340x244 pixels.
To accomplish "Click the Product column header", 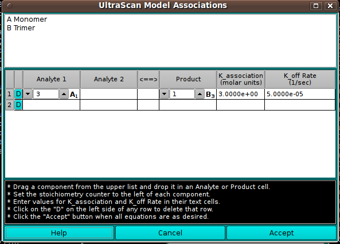I will (x=188, y=79).
